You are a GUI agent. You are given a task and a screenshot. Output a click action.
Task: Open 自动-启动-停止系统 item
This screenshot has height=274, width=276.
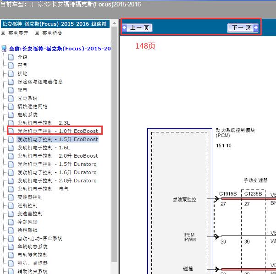tap(40, 238)
